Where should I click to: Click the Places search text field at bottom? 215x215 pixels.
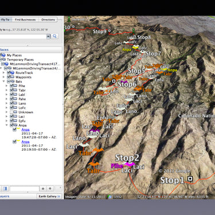25,189
